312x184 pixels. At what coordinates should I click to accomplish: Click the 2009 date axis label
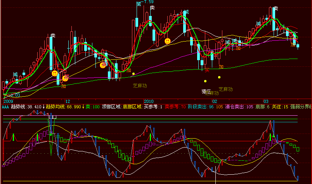pyautogui.click(x=9, y=101)
